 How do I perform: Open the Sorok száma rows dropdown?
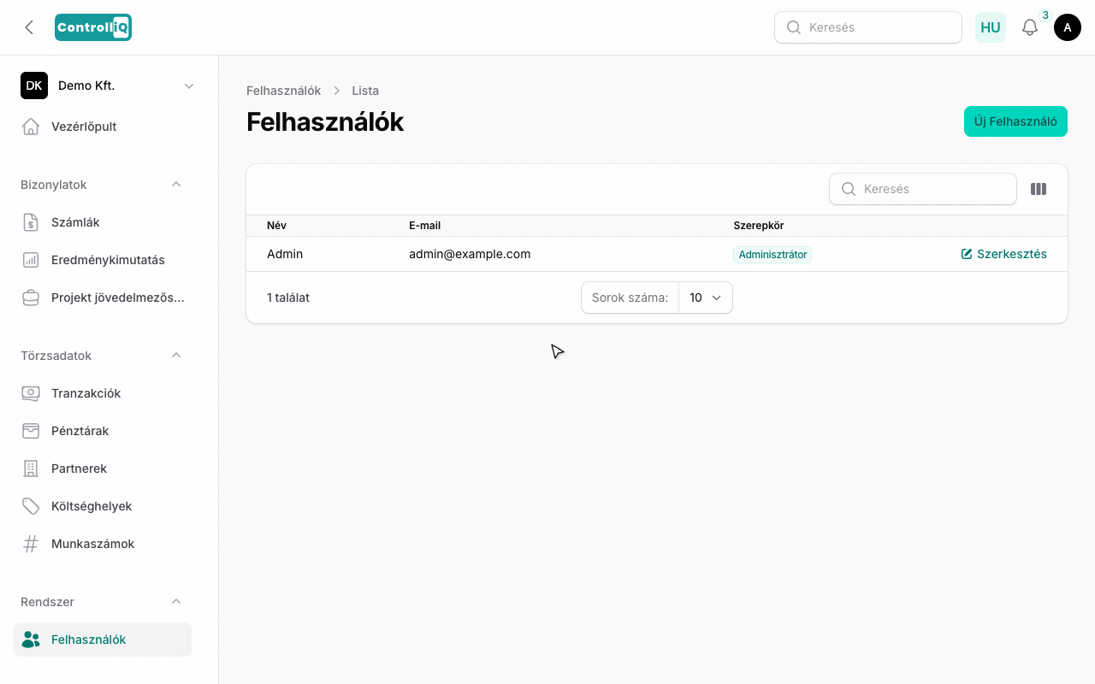coord(706,298)
